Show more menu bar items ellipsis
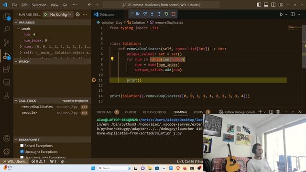The image size is (306, 172). [x=75, y=5]
